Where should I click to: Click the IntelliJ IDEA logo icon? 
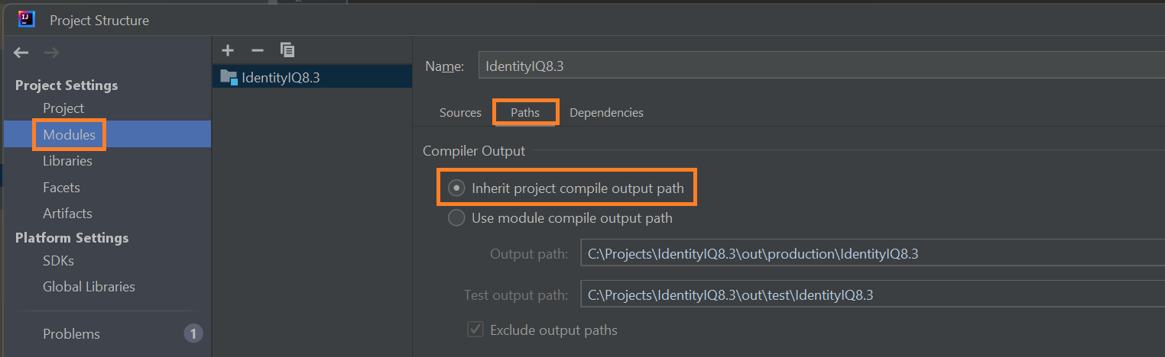click(27, 18)
